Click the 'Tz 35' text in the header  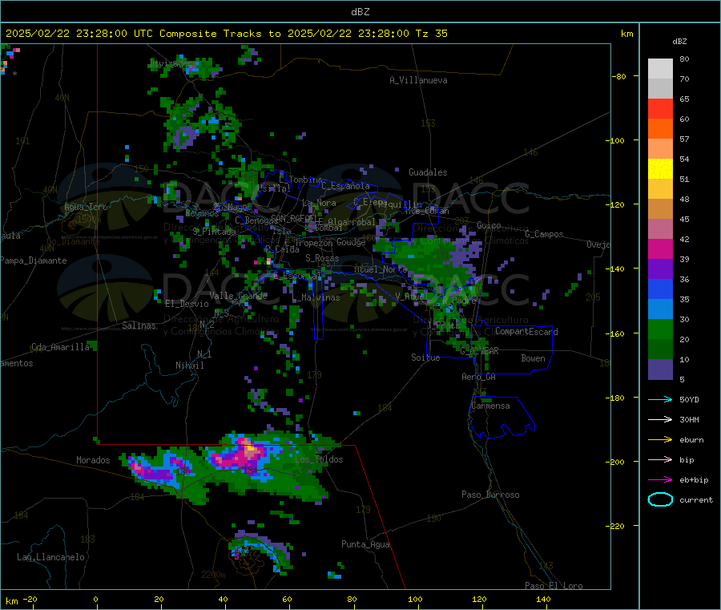click(x=432, y=34)
